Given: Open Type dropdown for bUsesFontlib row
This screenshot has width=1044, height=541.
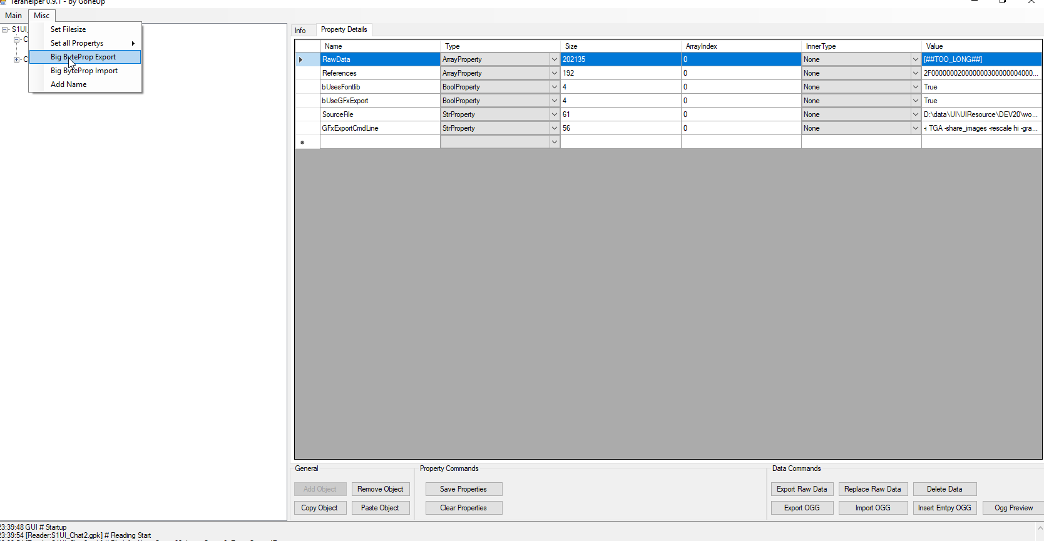Looking at the screenshot, I should point(554,87).
